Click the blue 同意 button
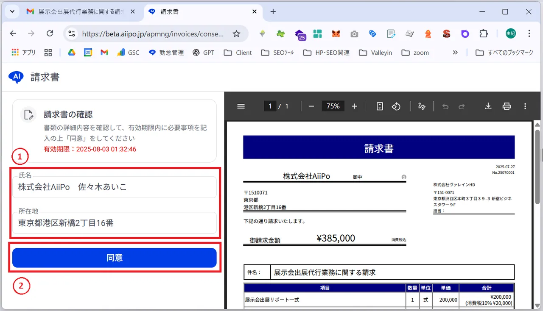This screenshot has height=311, width=543. tap(115, 258)
